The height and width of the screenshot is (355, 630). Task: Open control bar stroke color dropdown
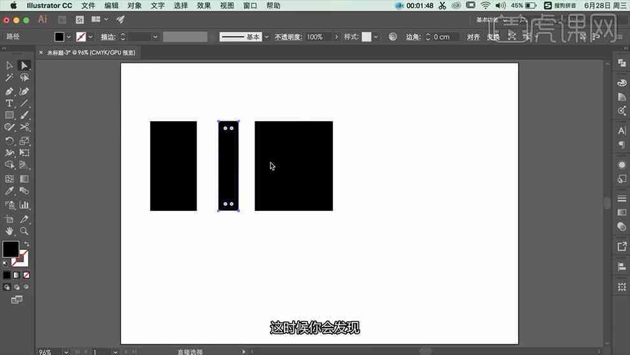click(x=90, y=37)
